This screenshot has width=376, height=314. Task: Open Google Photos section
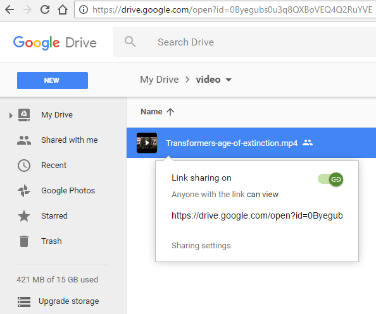[68, 191]
